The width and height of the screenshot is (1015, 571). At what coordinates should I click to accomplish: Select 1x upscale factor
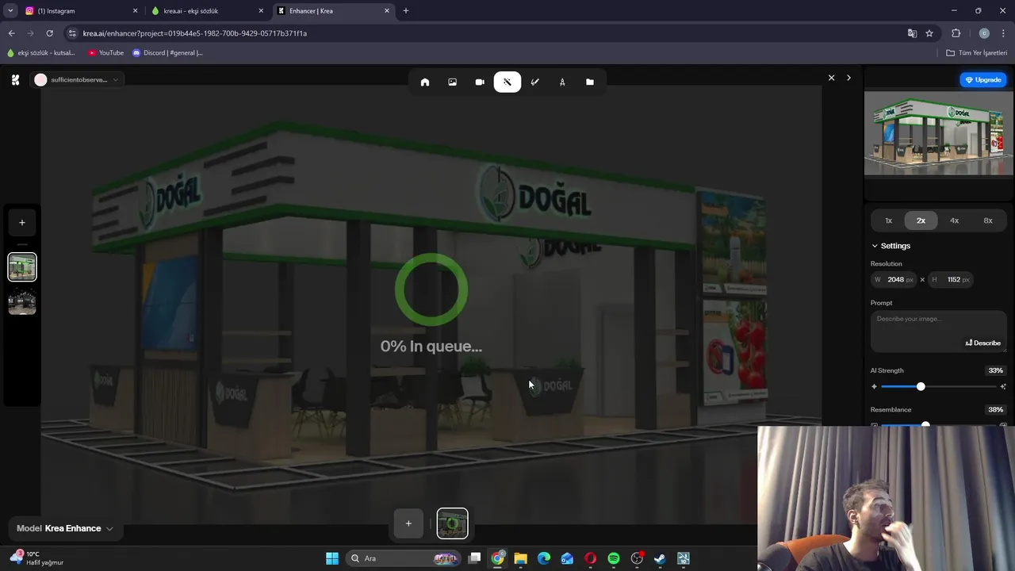(888, 220)
